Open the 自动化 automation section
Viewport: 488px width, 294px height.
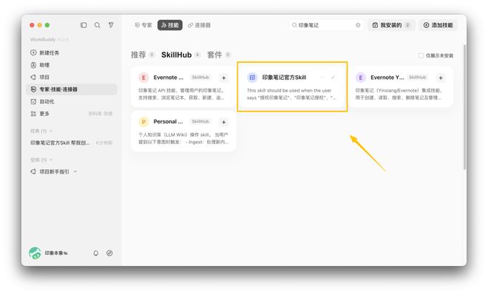[x=42, y=101]
